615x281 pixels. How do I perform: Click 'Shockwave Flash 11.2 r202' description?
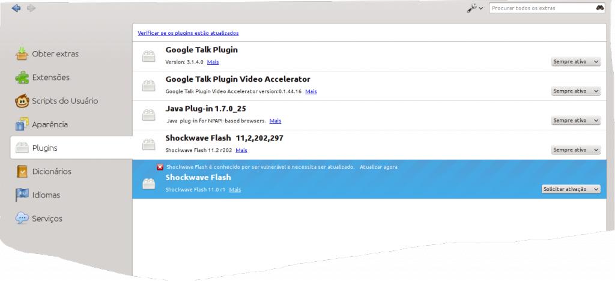[198, 150]
